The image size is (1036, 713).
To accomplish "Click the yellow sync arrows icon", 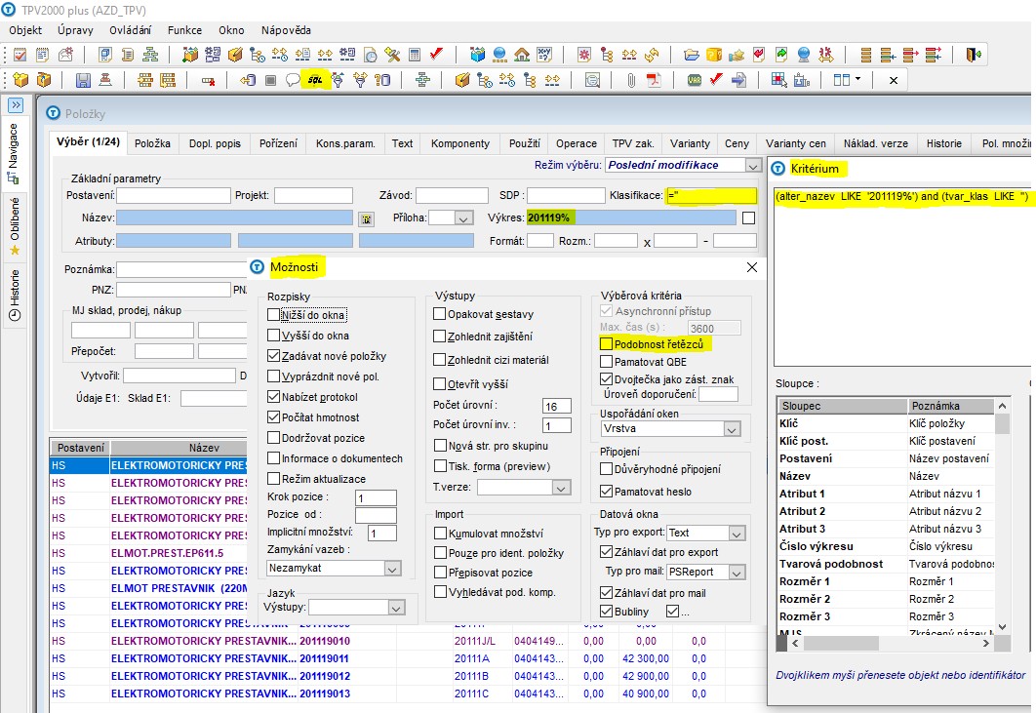I will point(652,55).
